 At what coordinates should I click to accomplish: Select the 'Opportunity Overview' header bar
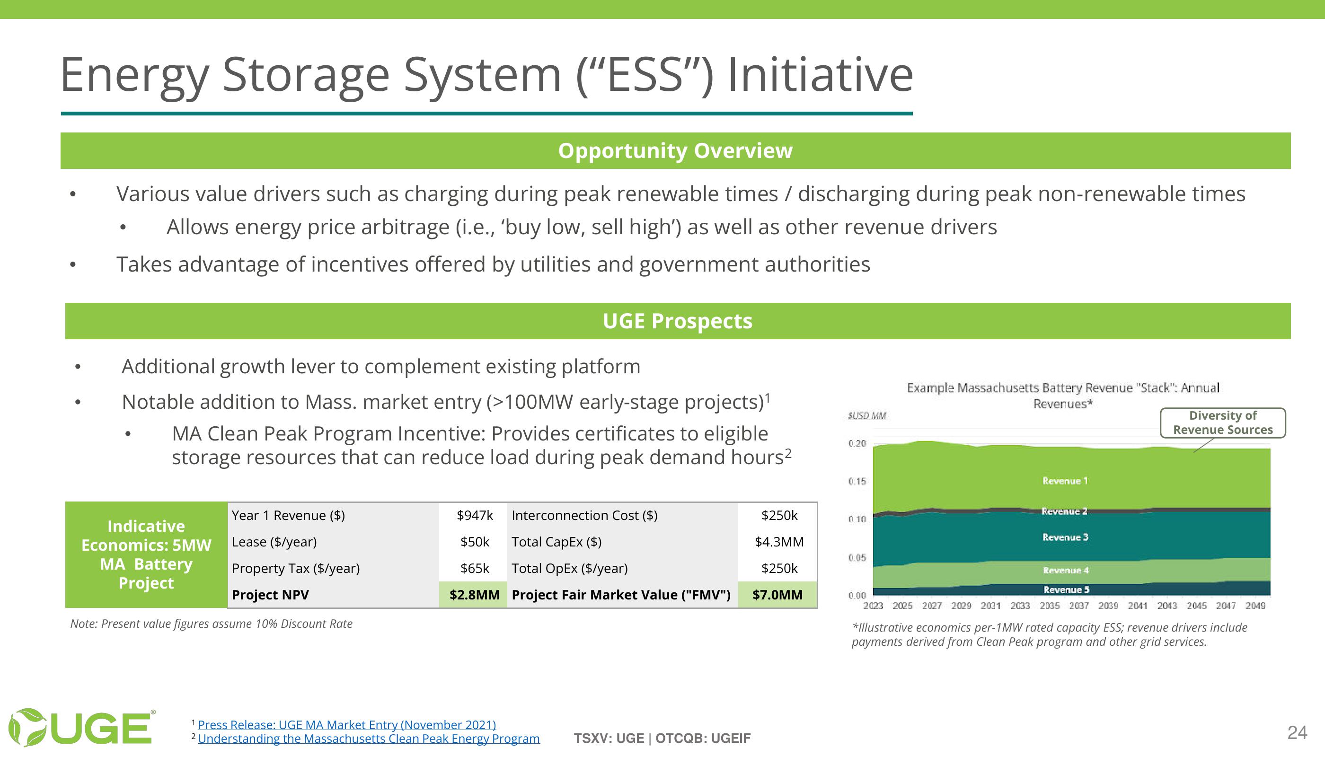pyautogui.click(x=675, y=151)
